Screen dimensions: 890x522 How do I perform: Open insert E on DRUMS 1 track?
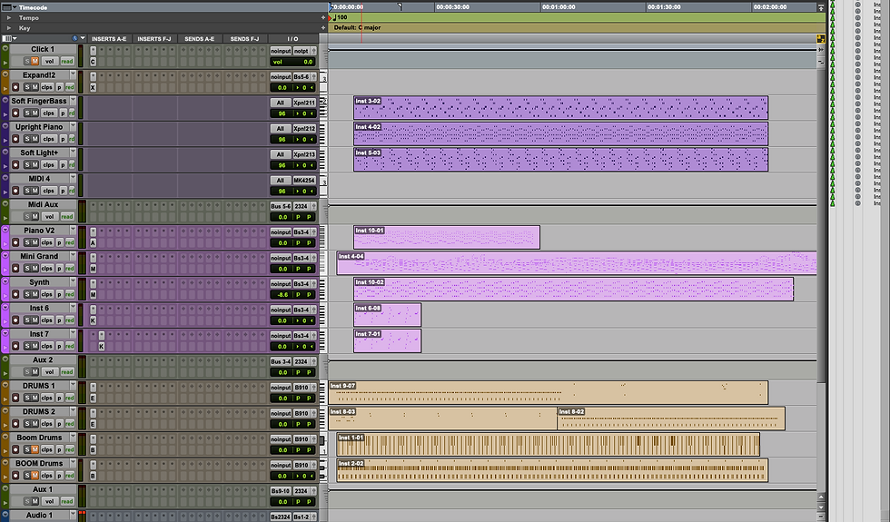93,399
